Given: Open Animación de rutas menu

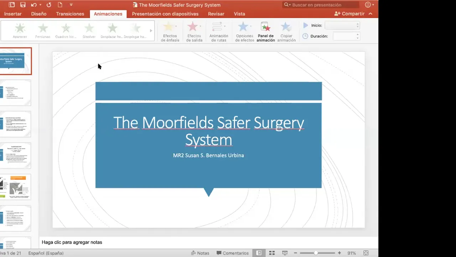Looking at the screenshot, I should (x=219, y=32).
